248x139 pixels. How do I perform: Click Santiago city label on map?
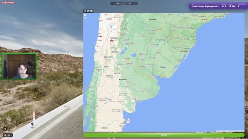[98, 69]
